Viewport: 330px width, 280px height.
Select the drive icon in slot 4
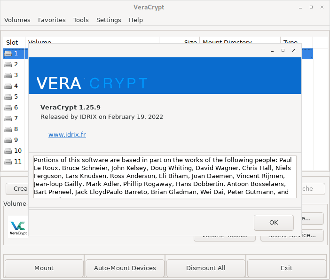[8, 86]
